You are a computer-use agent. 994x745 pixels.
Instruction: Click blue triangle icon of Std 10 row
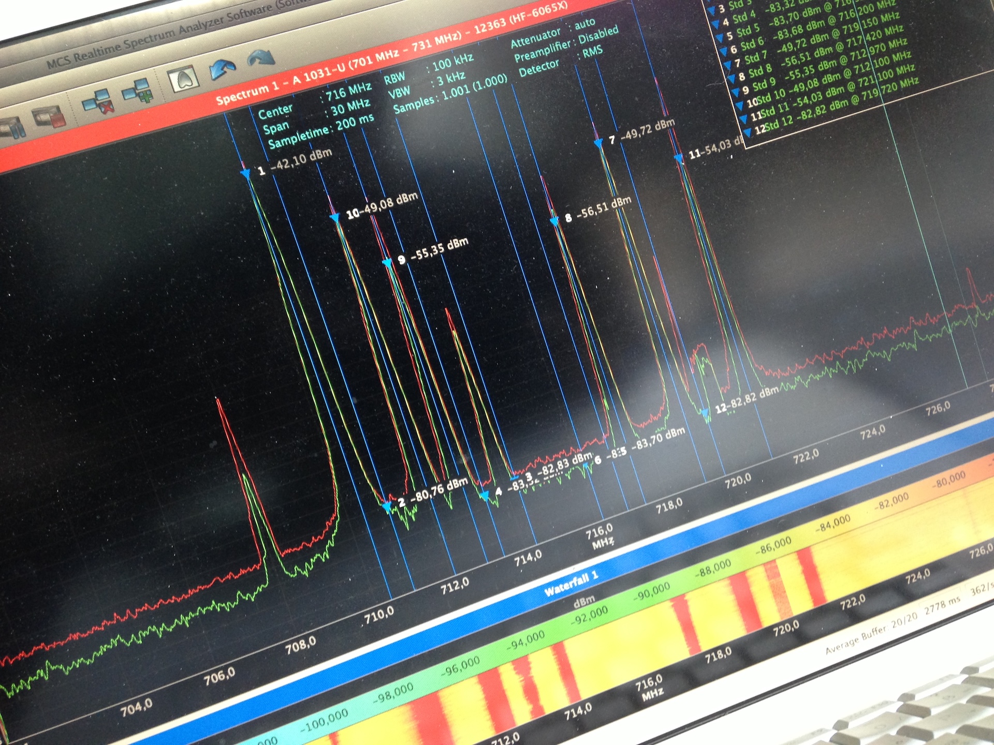pyautogui.click(x=740, y=105)
